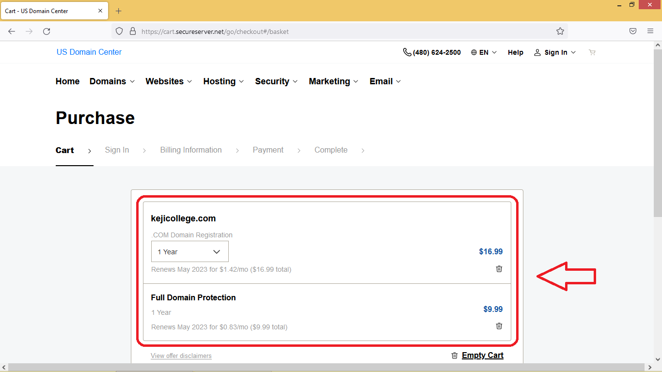Select the Payment checkout step

coord(268,150)
